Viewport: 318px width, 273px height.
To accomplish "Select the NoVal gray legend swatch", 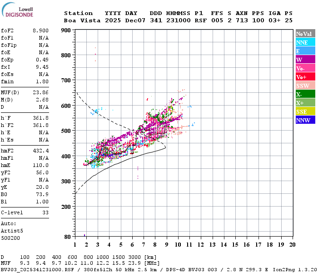I will 305,34.
